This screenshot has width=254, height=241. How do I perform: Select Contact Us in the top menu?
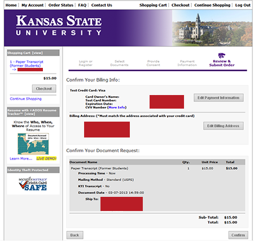click(102, 5)
